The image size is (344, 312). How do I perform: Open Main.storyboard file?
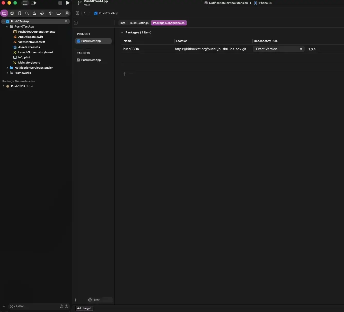(x=29, y=63)
